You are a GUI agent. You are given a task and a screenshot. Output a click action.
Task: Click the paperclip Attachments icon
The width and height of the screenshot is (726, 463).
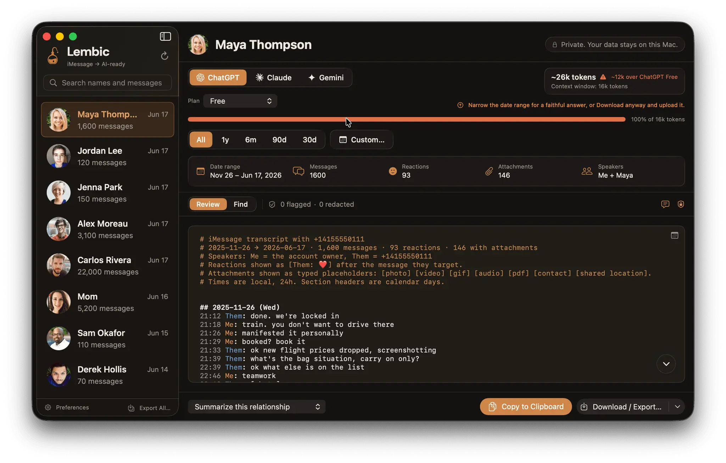489,171
